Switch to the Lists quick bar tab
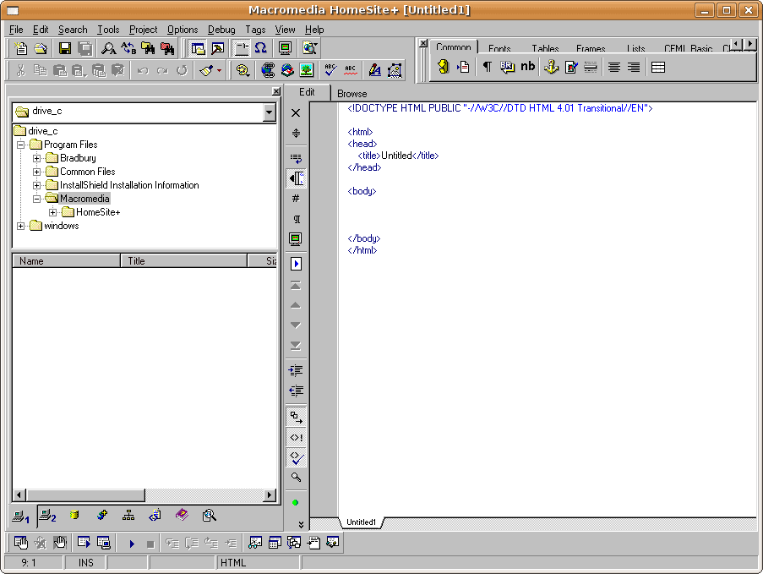This screenshot has height=574, width=763. click(636, 48)
